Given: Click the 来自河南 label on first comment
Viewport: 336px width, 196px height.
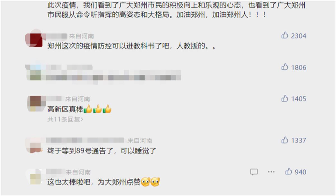Looking at the screenshot, I should [81, 36].
